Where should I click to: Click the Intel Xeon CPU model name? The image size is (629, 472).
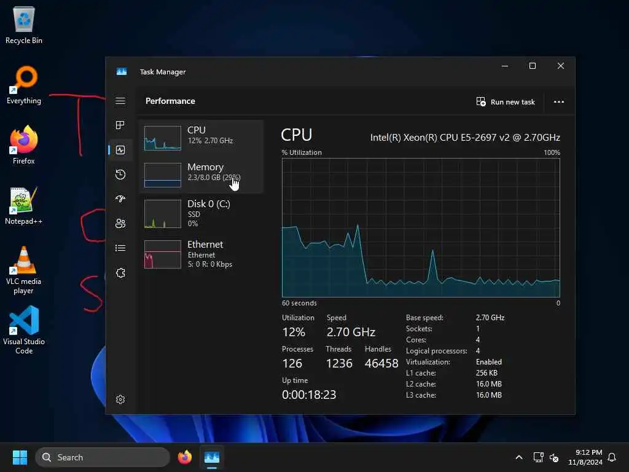coord(465,138)
